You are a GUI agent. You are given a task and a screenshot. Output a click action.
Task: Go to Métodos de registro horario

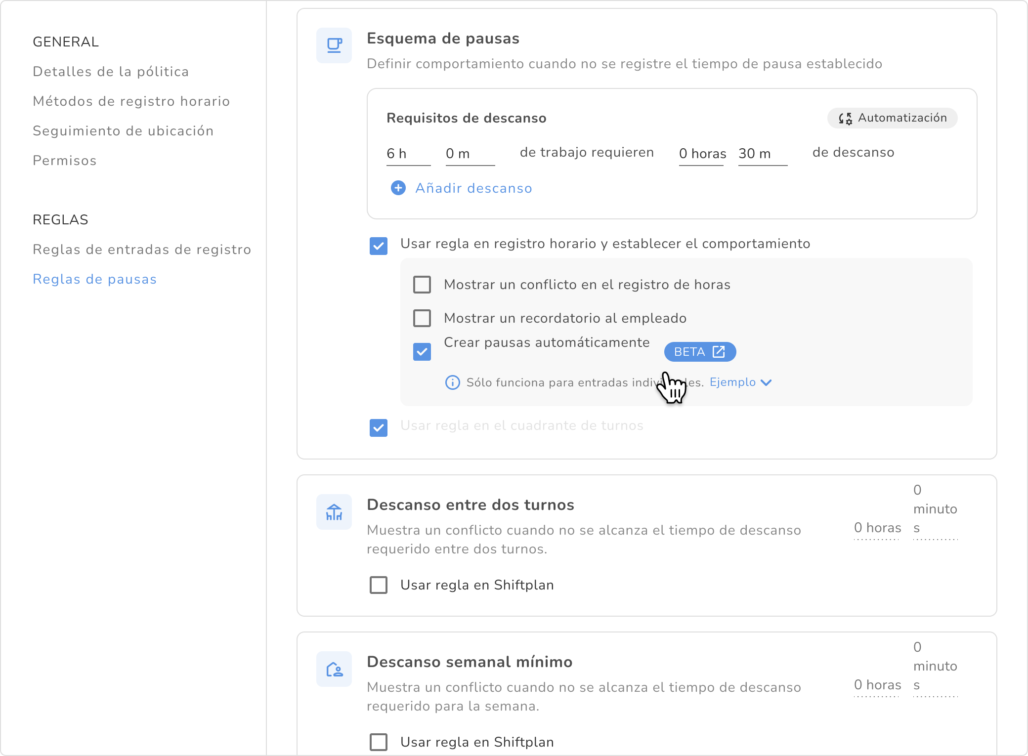[131, 101]
